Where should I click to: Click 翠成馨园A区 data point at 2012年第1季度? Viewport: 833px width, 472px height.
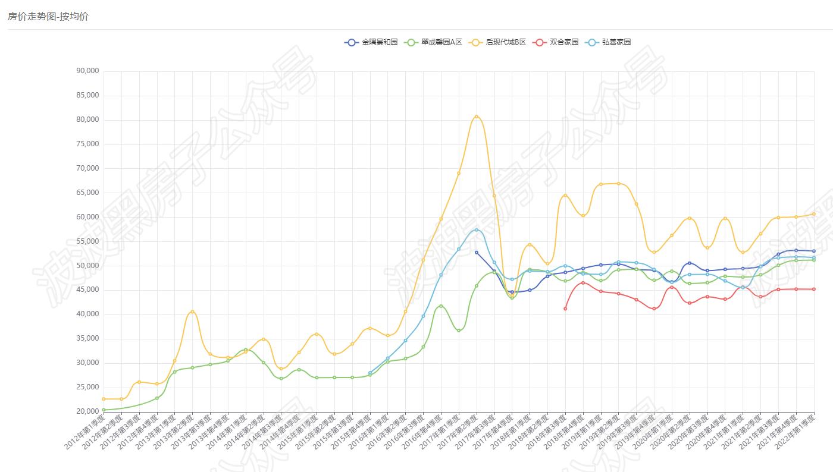(104, 410)
